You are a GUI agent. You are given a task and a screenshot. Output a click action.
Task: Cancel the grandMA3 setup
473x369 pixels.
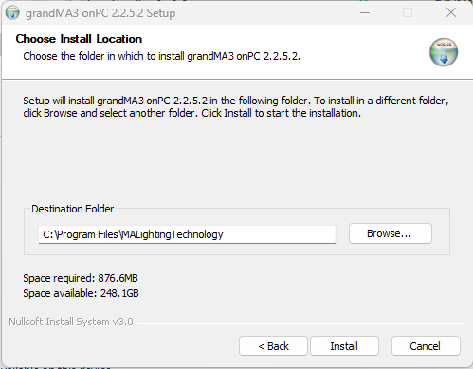[426, 346]
